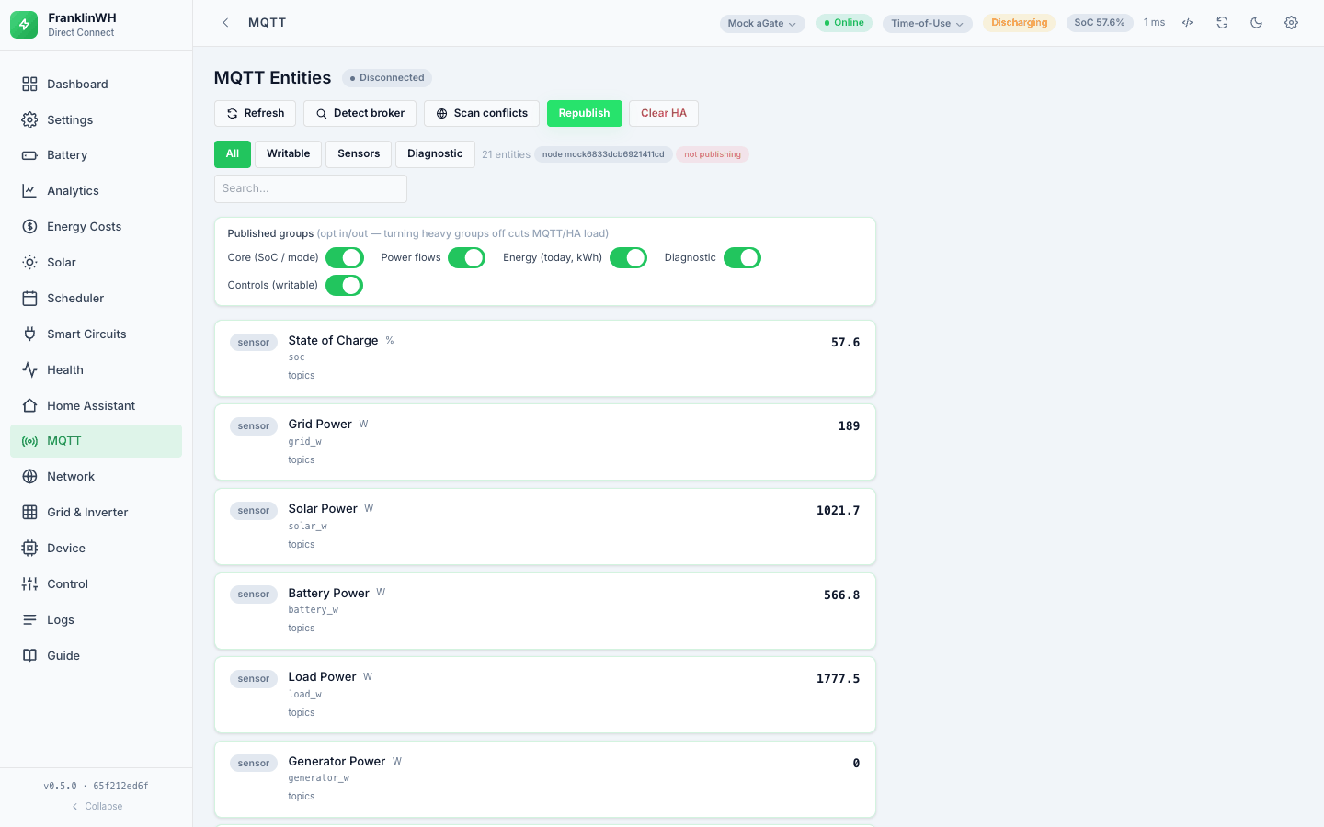Click the Detect broker button
The height and width of the screenshot is (827, 1324).
(360, 114)
